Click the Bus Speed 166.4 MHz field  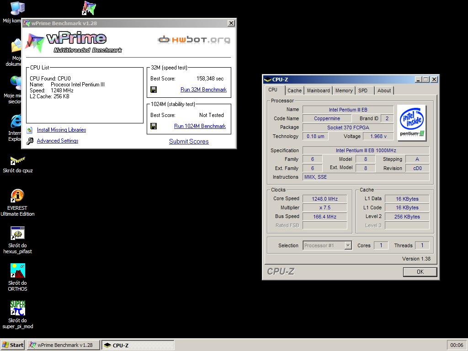(x=325, y=217)
